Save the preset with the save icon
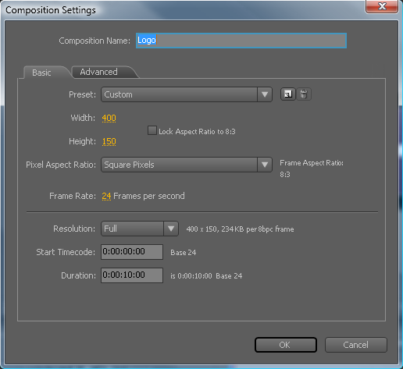 pyautogui.click(x=288, y=94)
